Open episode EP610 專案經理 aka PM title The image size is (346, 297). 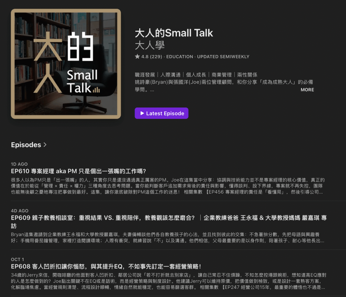click(78, 171)
